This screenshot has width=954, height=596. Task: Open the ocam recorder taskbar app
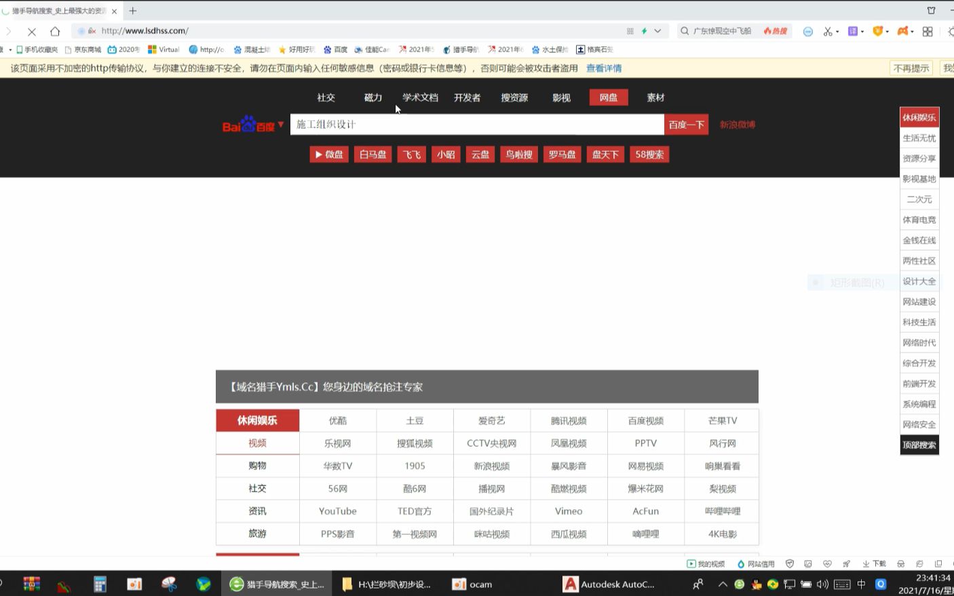click(x=472, y=584)
